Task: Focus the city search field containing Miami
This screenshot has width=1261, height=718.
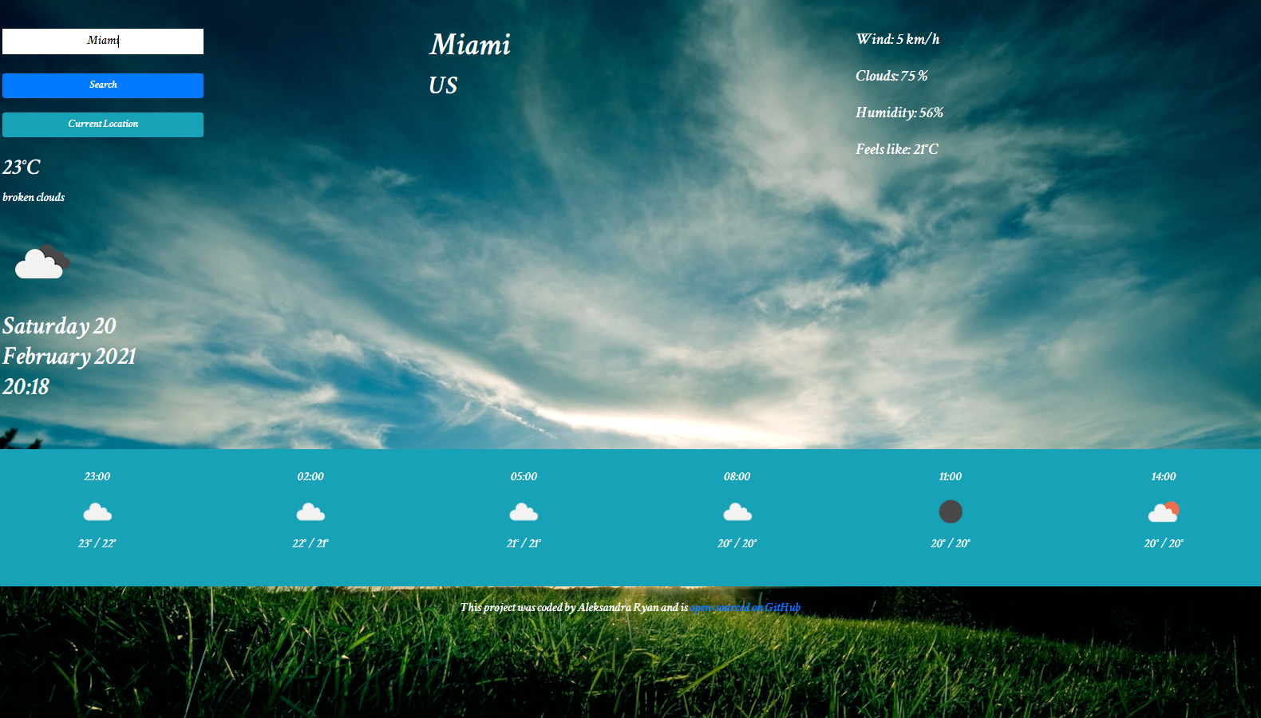Action: coord(103,41)
